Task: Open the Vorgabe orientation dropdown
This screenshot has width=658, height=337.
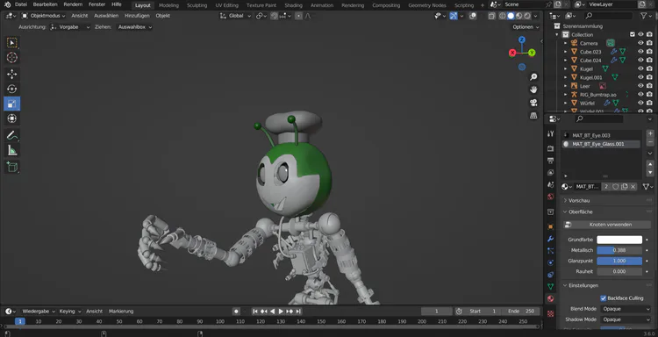Action: click(70, 27)
